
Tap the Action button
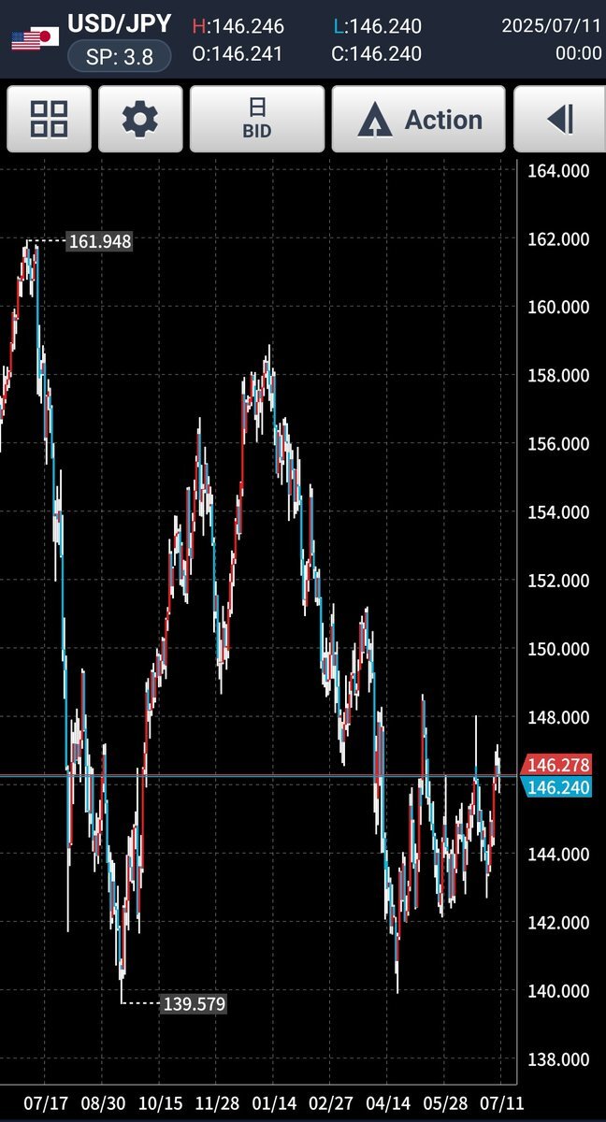(419, 119)
